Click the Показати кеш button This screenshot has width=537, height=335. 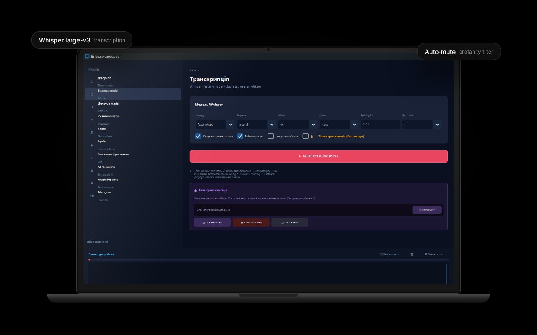(212, 222)
